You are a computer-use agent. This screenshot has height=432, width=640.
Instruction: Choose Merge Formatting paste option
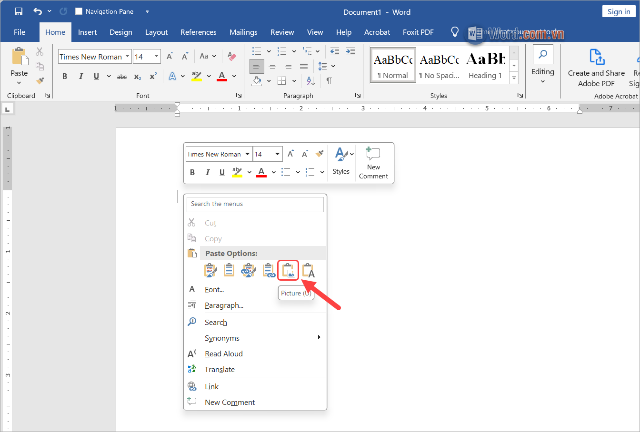click(230, 270)
